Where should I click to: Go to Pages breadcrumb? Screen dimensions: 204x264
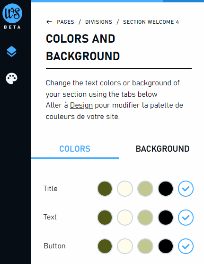click(x=65, y=22)
